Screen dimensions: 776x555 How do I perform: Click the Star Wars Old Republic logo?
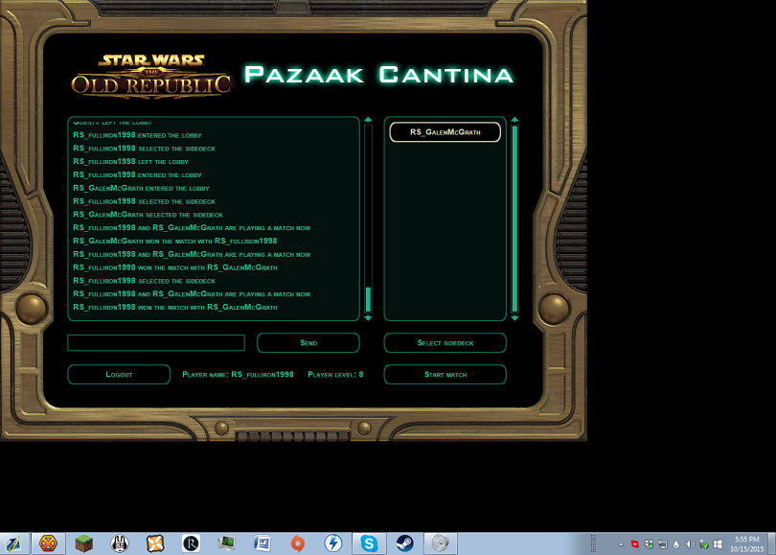pyautogui.click(x=151, y=76)
